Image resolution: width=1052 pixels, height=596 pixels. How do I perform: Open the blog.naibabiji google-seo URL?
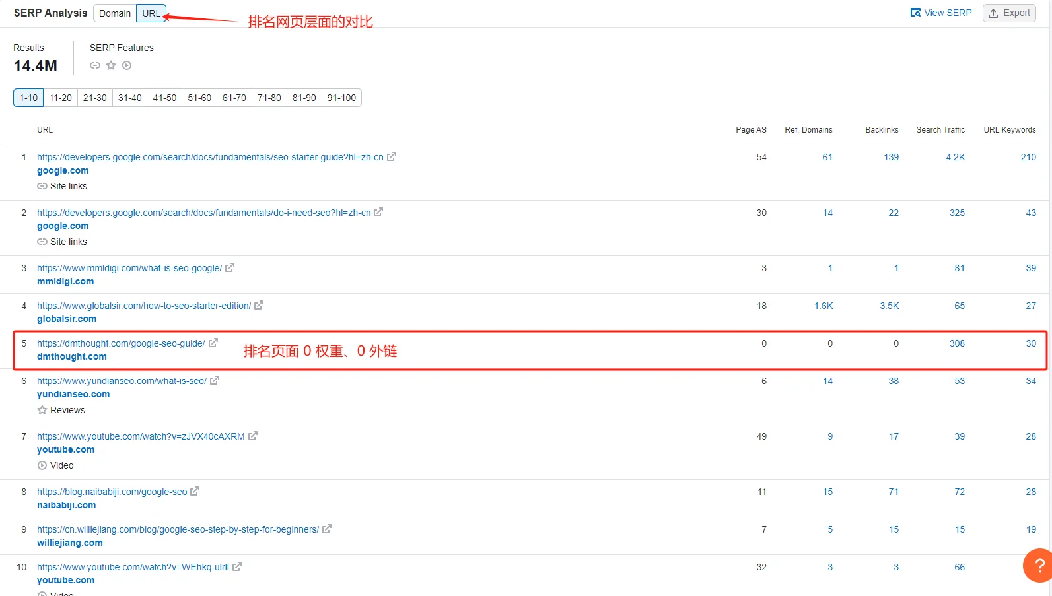(x=112, y=492)
